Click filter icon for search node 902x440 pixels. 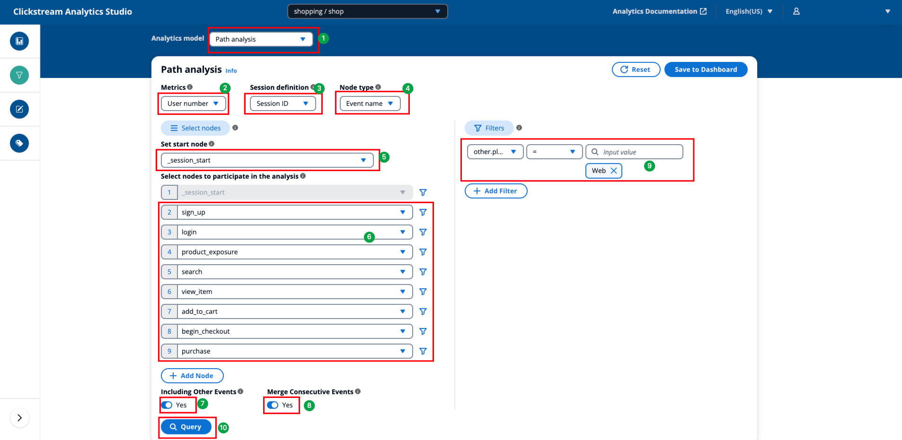tap(423, 272)
